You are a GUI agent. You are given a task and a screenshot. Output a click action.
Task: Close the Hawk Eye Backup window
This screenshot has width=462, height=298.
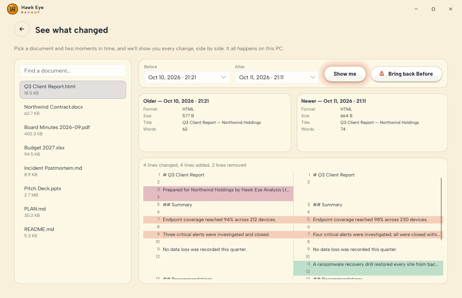click(451, 9)
